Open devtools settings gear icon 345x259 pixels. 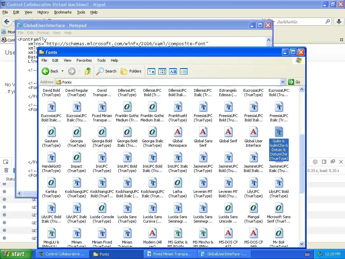pyautogui.click(x=315, y=162)
